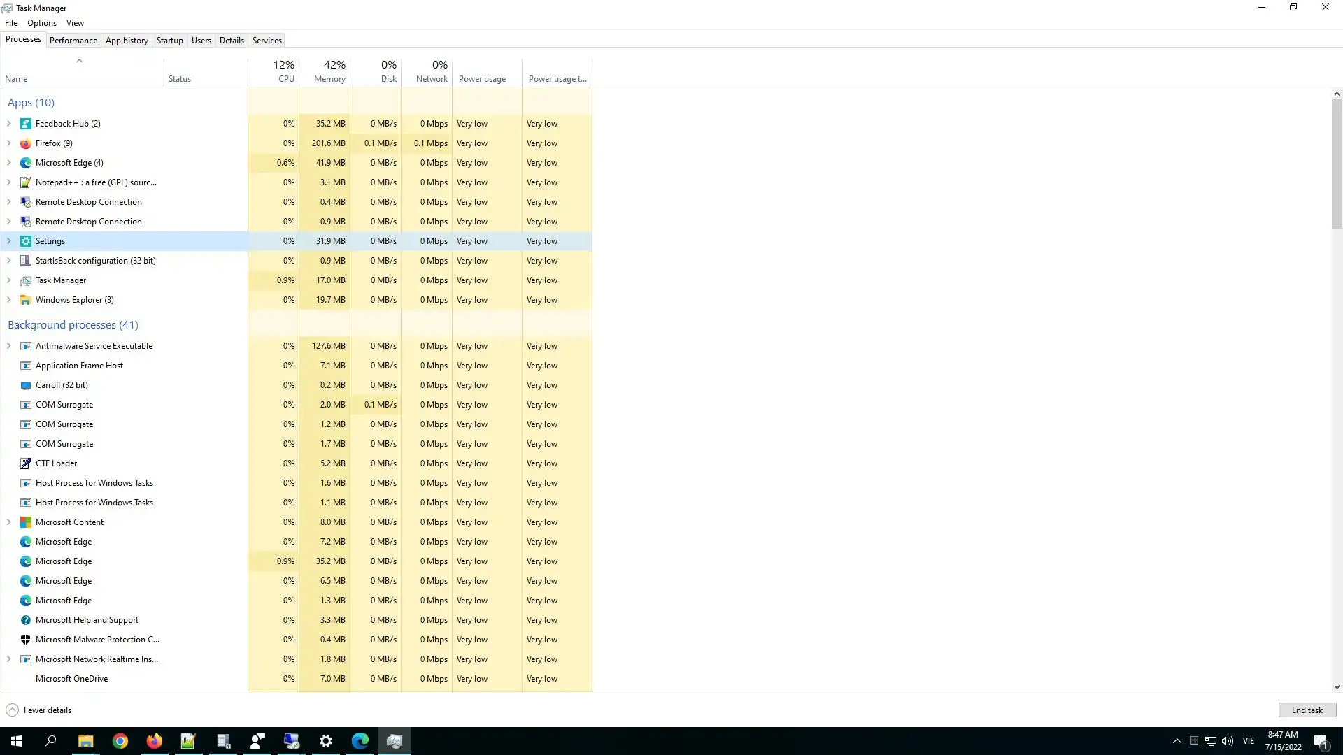Click the End task button
Image resolution: width=1343 pixels, height=755 pixels.
pyautogui.click(x=1307, y=710)
